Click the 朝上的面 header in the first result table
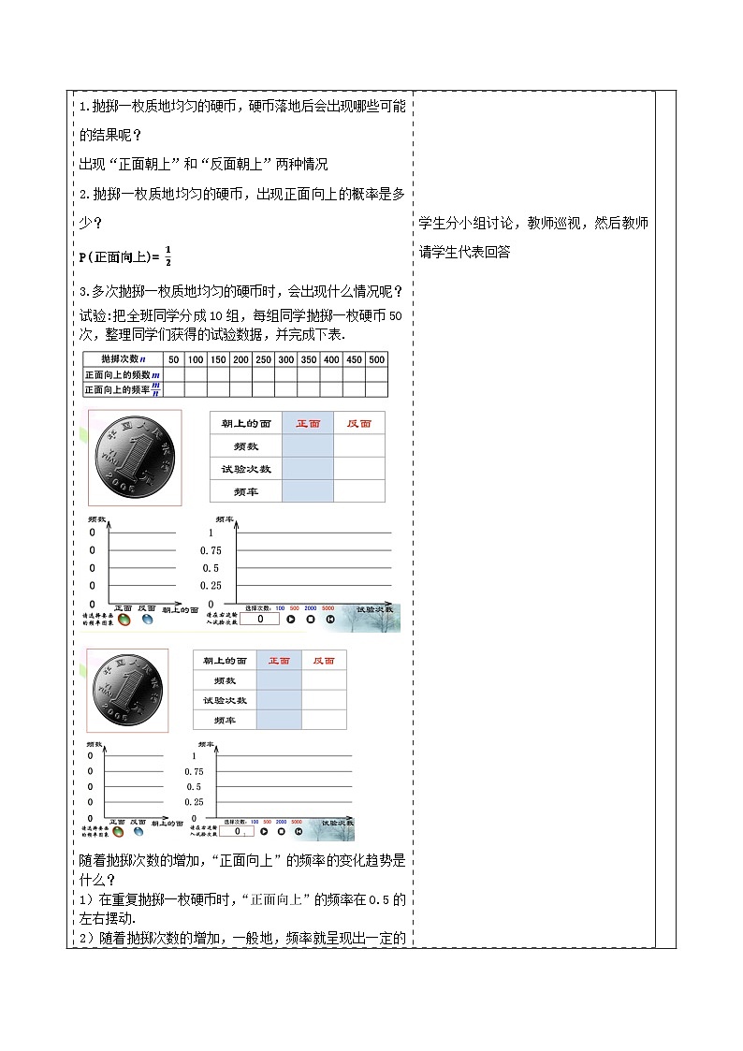Viewport: 743px width, 1051px height. [x=246, y=424]
